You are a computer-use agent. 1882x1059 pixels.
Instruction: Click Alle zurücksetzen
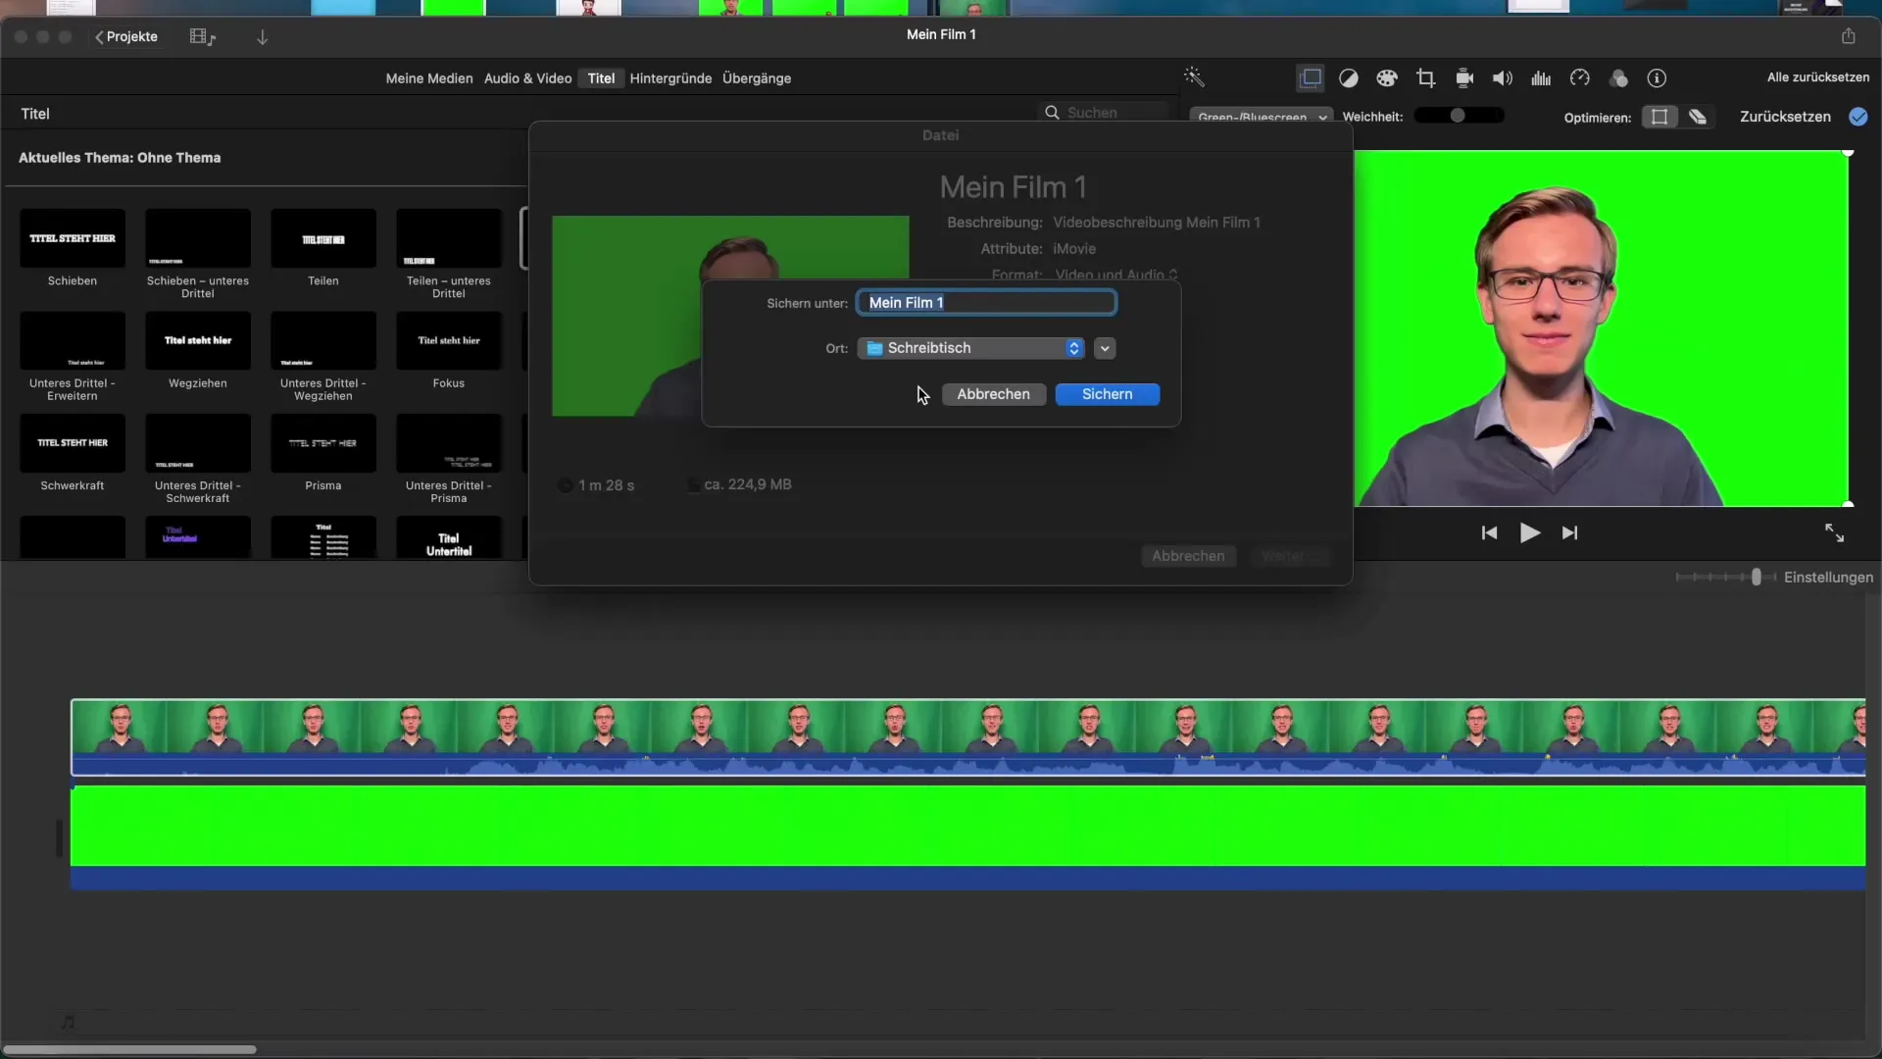click(x=1818, y=77)
